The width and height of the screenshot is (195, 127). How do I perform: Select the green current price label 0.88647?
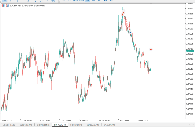[190, 51]
